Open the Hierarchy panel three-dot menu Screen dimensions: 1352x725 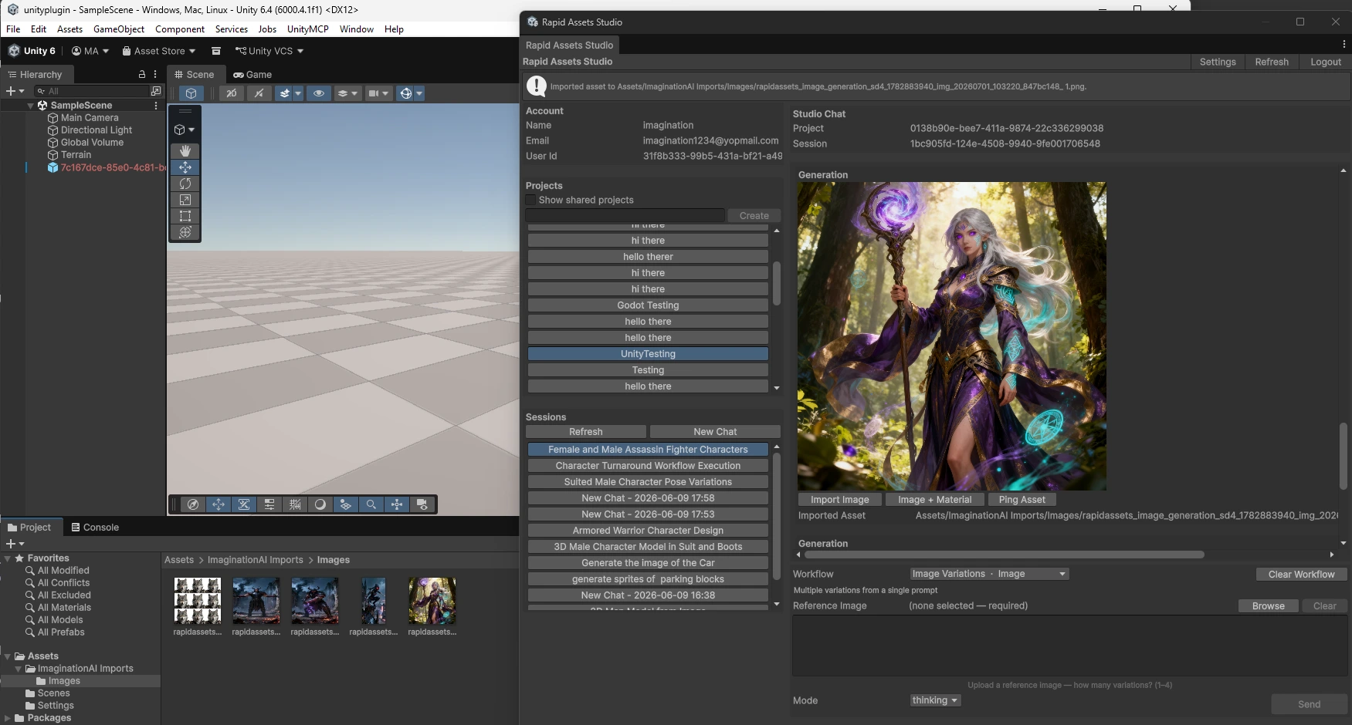[x=155, y=75]
